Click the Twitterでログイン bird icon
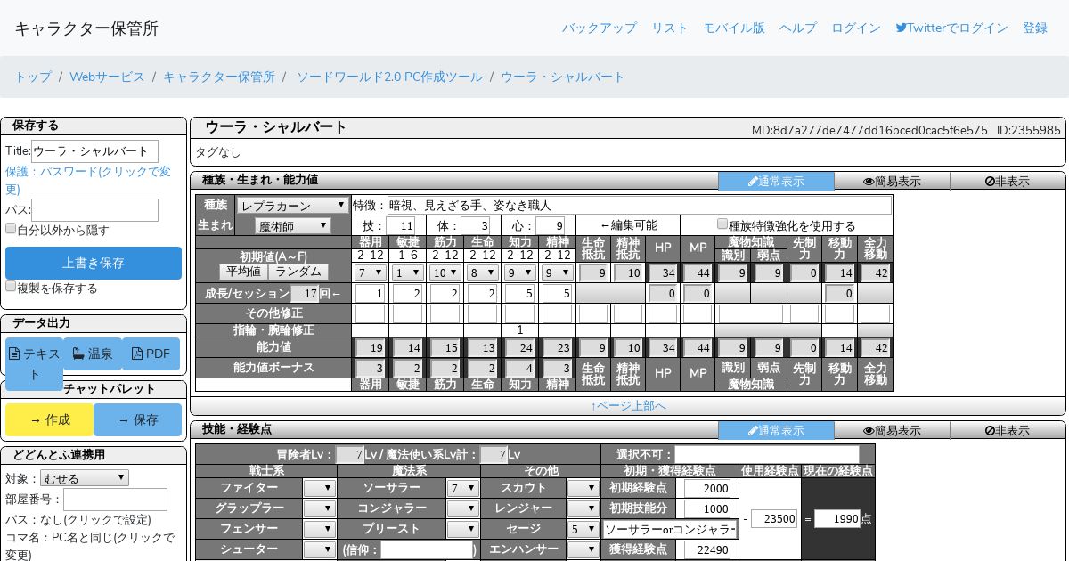This screenshot has width=1069, height=561. 901,28
